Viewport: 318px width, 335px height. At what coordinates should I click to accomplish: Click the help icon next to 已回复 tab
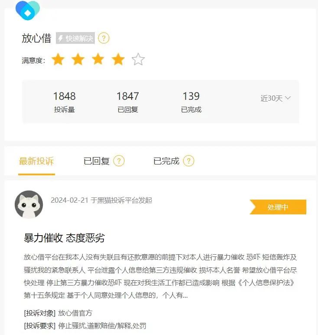coord(119,161)
